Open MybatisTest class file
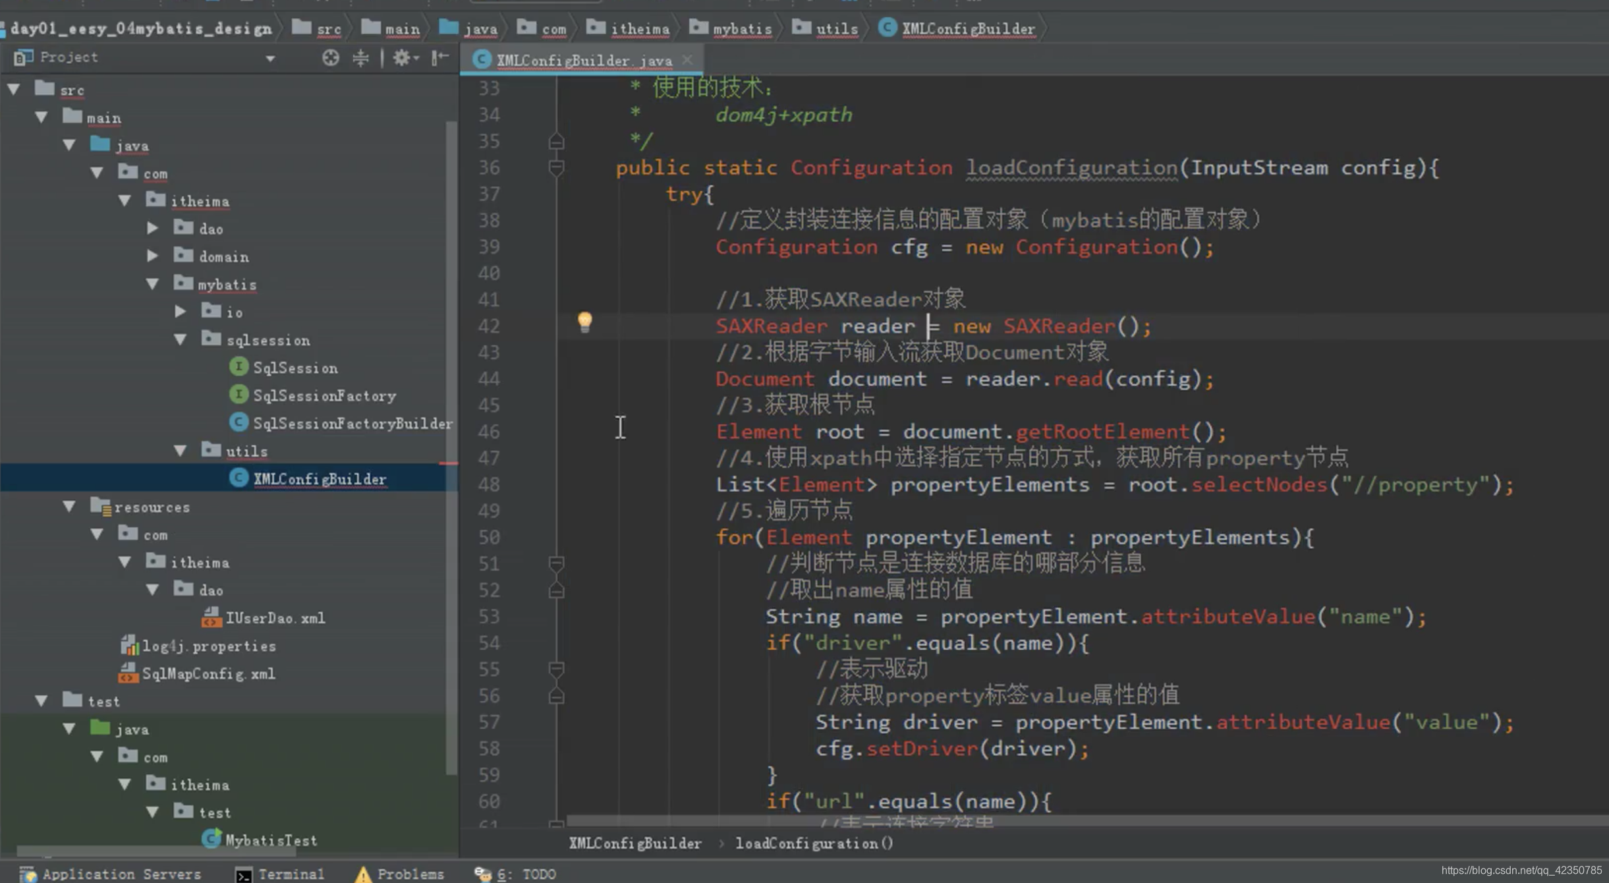1609x883 pixels. click(x=271, y=840)
